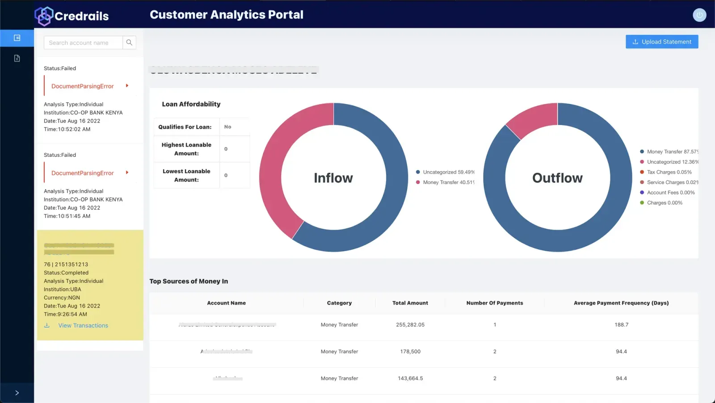
Task: Click the search magnifier icon
Action: (129, 42)
